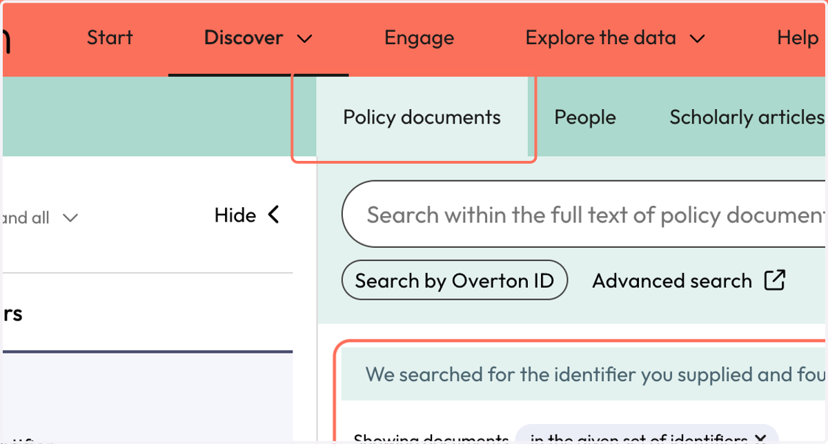Open the expand all dropdown arrow
The image size is (828, 444).
[x=70, y=218]
